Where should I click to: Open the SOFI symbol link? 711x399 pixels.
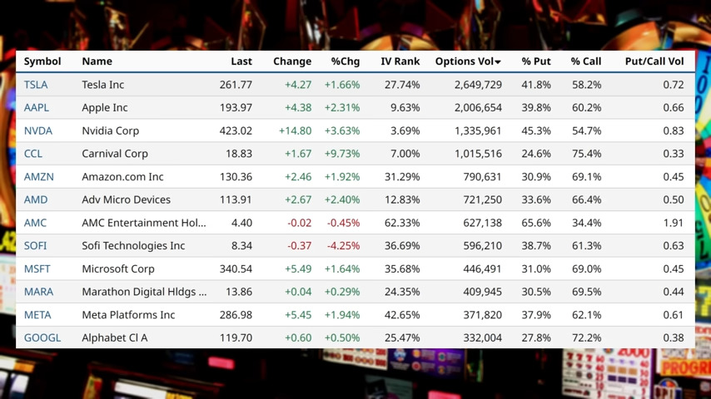[x=35, y=245]
